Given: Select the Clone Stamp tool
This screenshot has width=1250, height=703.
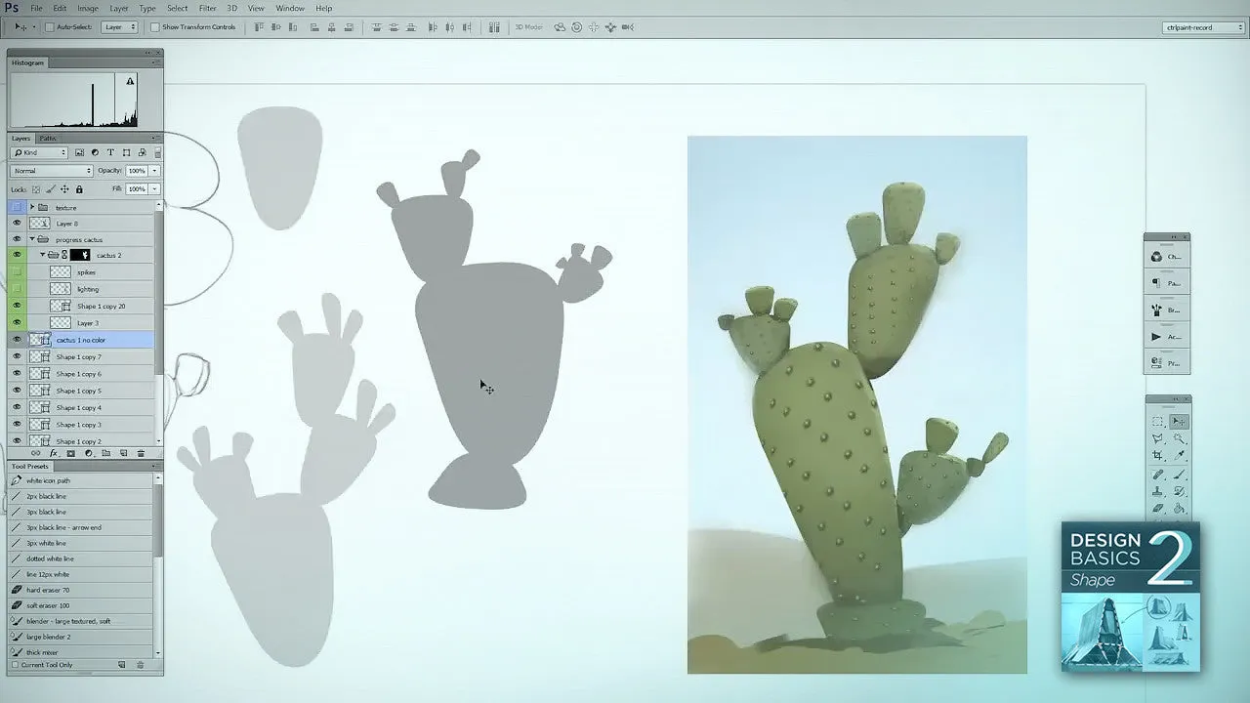Looking at the screenshot, I should (x=1157, y=492).
